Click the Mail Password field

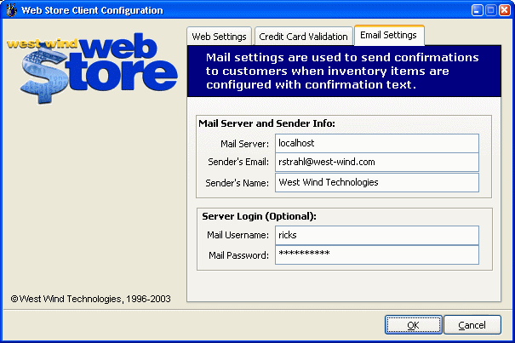pos(376,254)
